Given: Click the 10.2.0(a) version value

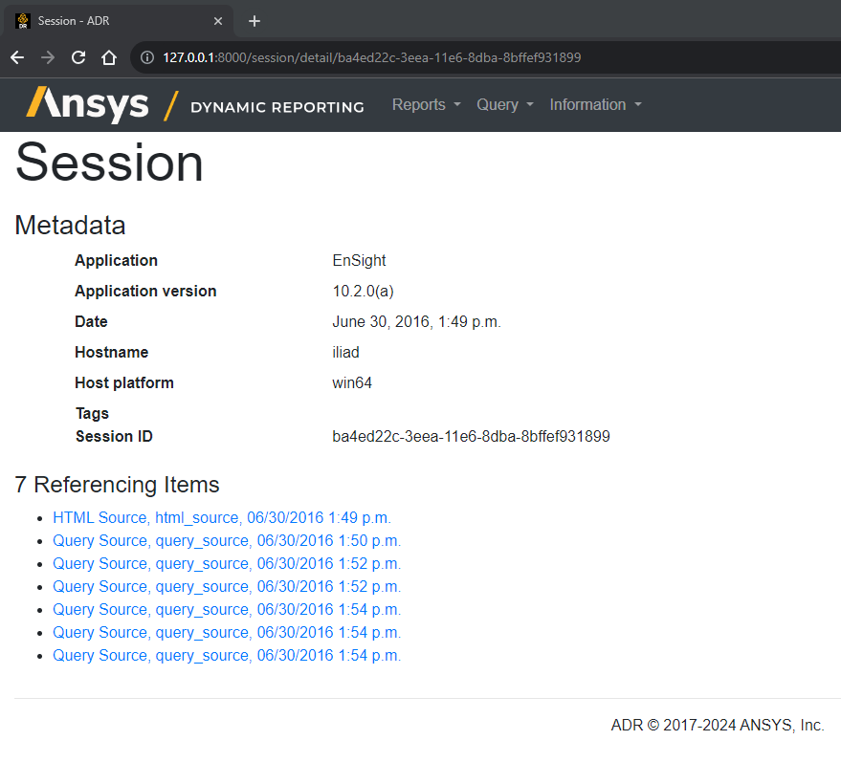Looking at the screenshot, I should pyautogui.click(x=364, y=291).
